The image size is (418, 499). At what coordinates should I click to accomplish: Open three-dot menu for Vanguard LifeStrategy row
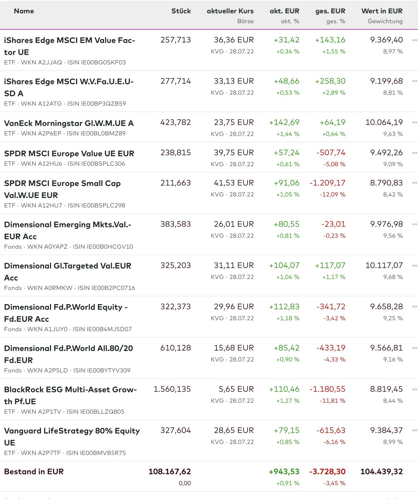pos(415,430)
